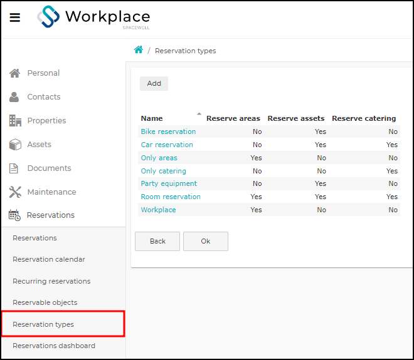This screenshot has height=360, width=414.
Task: Click the home breadcrumb icon
Action: coord(139,50)
